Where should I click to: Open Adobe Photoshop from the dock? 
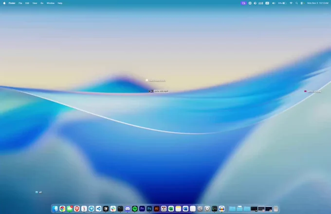(149, 209)
